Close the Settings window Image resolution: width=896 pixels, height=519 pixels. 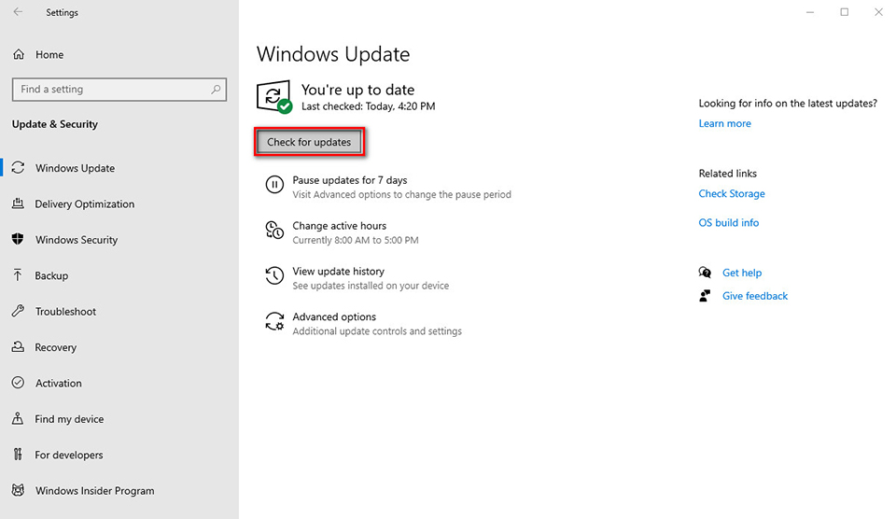(x=878, y=12)
